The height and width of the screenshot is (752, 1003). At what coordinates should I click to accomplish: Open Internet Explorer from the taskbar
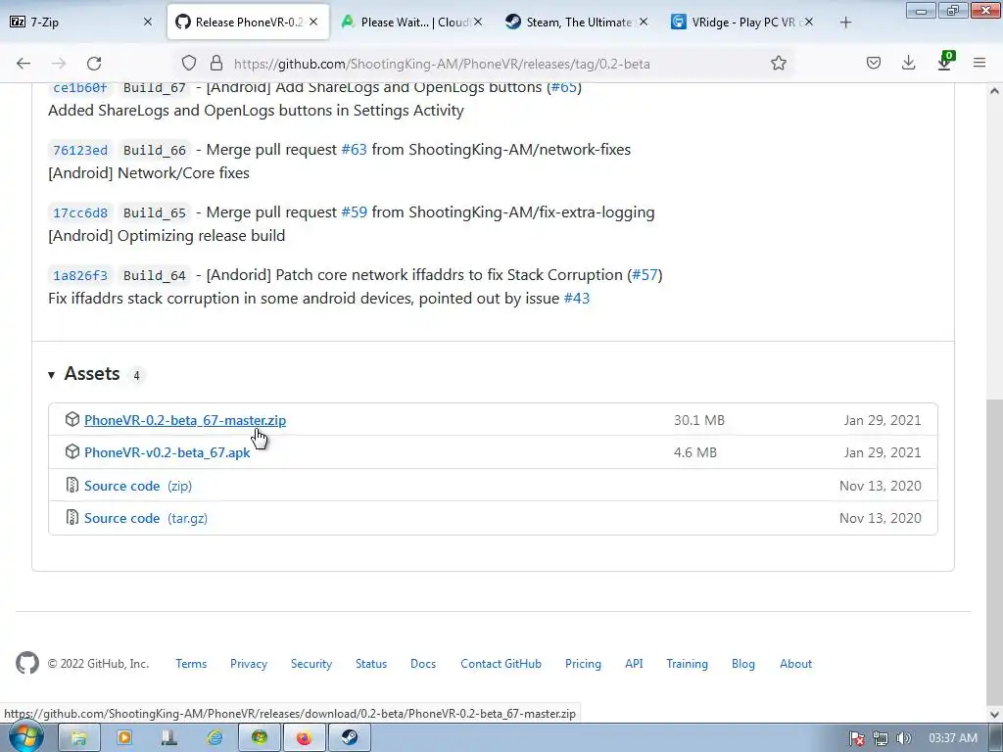pos(215,738)
